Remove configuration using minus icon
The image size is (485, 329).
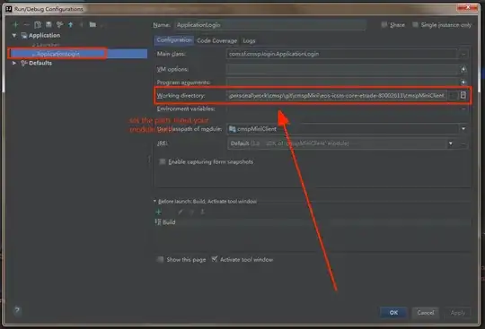pos(27,25)
